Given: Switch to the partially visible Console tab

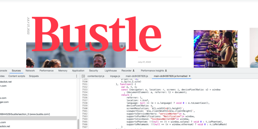Looking at the screenshot, I should (4, 71).
